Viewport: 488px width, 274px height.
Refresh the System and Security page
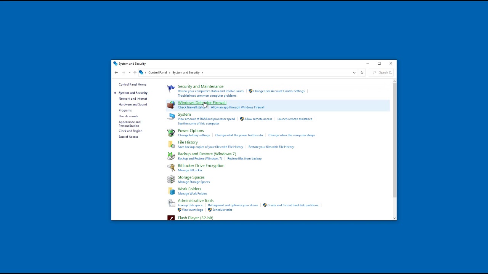tap(362, 72)
